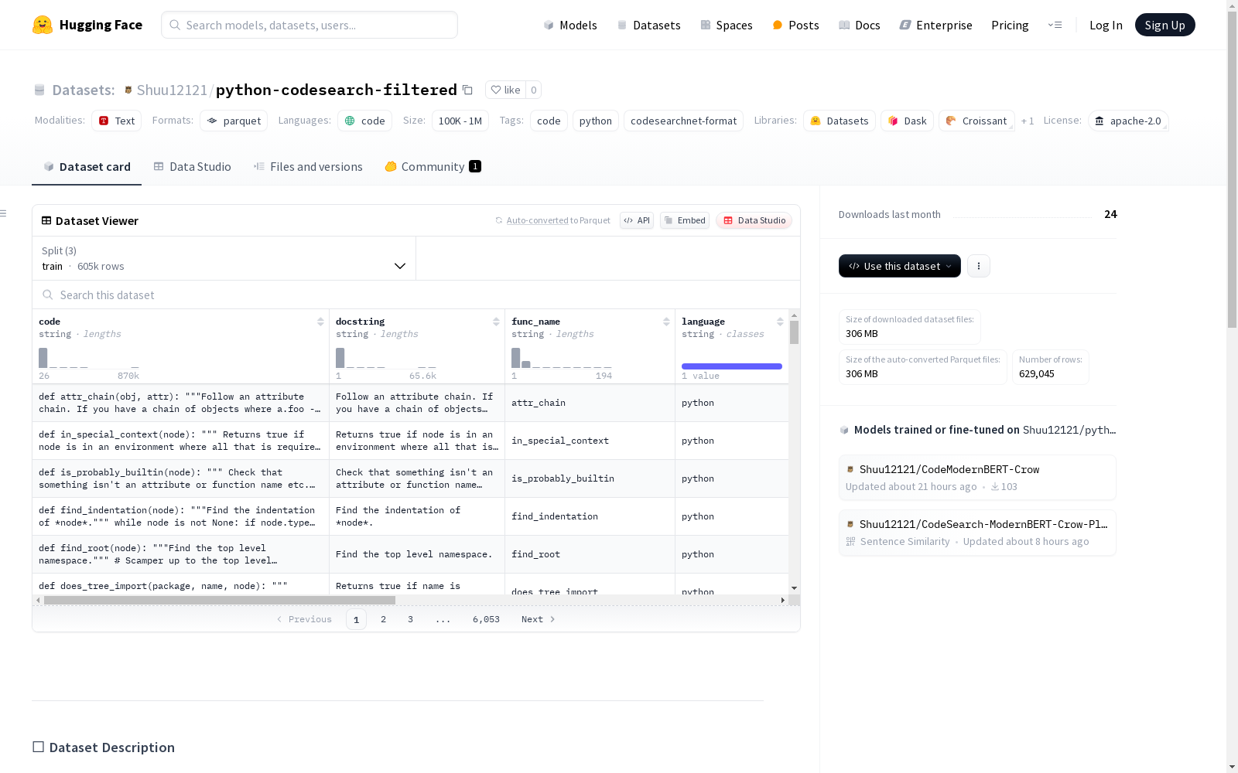This screenshot has width=1238, height=773.
Task: Click the Hugging Face logo icon
Action: (x=43, y=25)
